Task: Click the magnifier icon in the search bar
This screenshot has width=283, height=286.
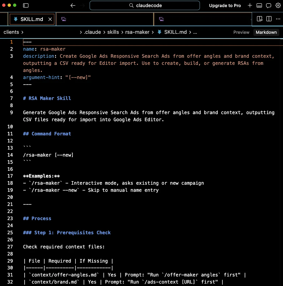Action: click(x=131, y=5)
